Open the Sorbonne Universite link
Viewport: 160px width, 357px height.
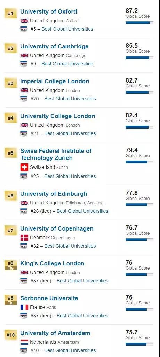49,298
